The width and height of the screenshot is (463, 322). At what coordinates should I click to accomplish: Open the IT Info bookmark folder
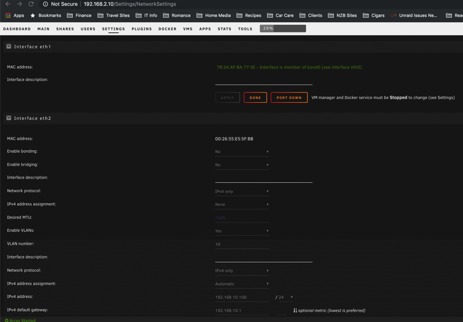coord(146,15)
